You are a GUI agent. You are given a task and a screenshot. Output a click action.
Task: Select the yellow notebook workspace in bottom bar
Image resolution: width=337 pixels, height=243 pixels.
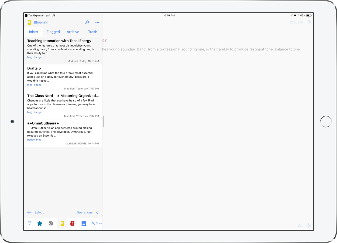point(62,223)
